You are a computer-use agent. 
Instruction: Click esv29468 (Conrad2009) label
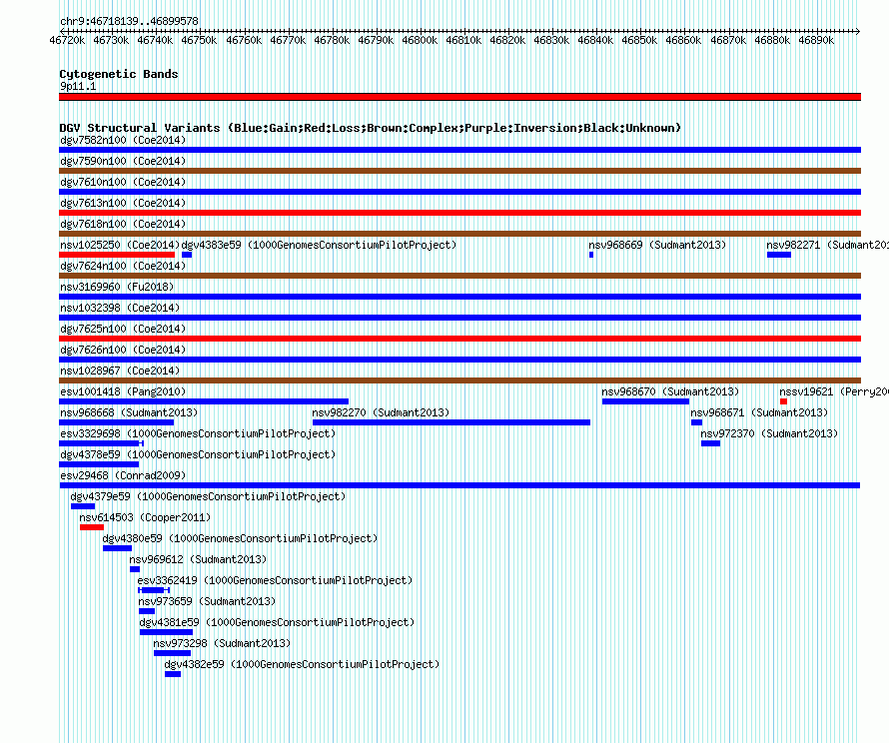(x=123, y=475)
